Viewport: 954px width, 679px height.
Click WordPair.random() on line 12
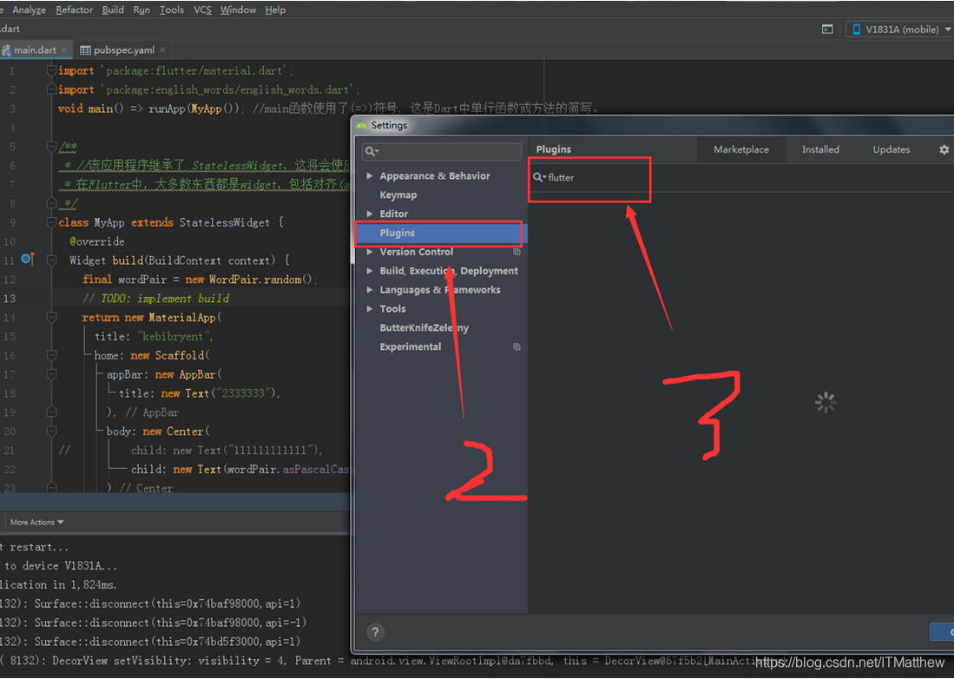[260, 280]
